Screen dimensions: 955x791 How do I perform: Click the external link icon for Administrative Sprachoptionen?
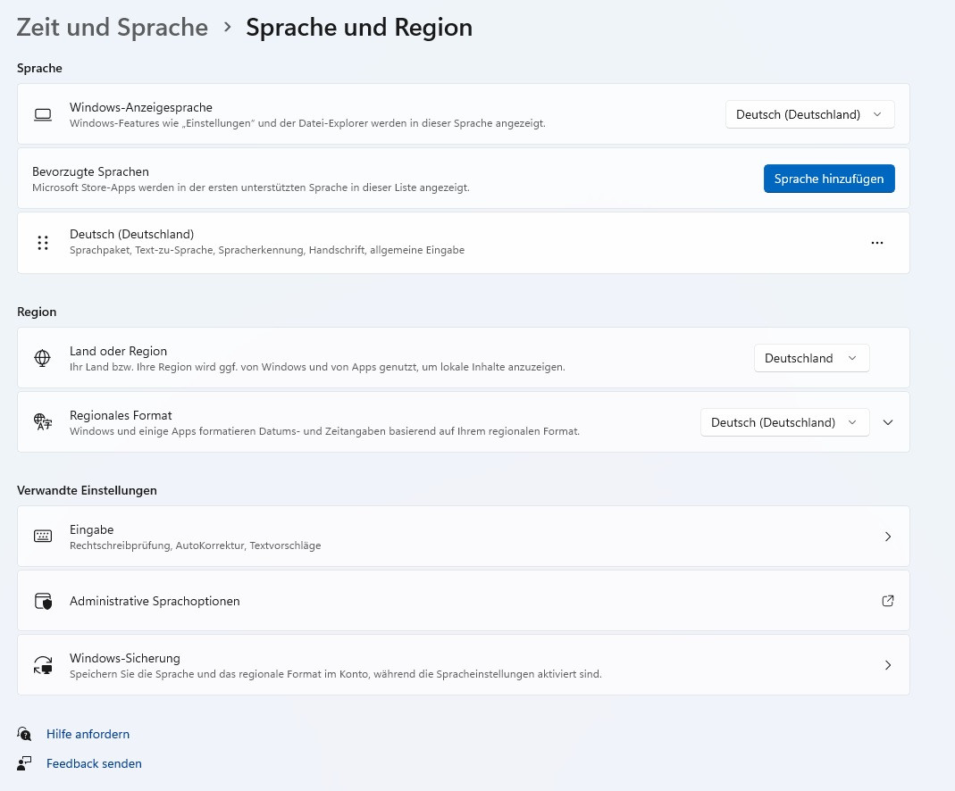click(887, 601)
